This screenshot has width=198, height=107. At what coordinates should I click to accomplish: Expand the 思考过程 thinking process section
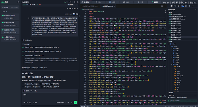pos(26,44)
